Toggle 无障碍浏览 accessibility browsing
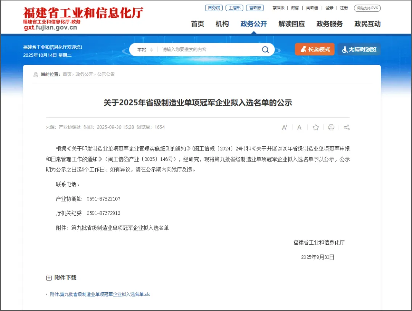Image resolution: width=412 pixels, height=311 pixels. click(x=359, y=49)
